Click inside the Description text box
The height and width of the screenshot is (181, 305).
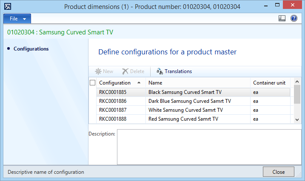pos(209,147)
